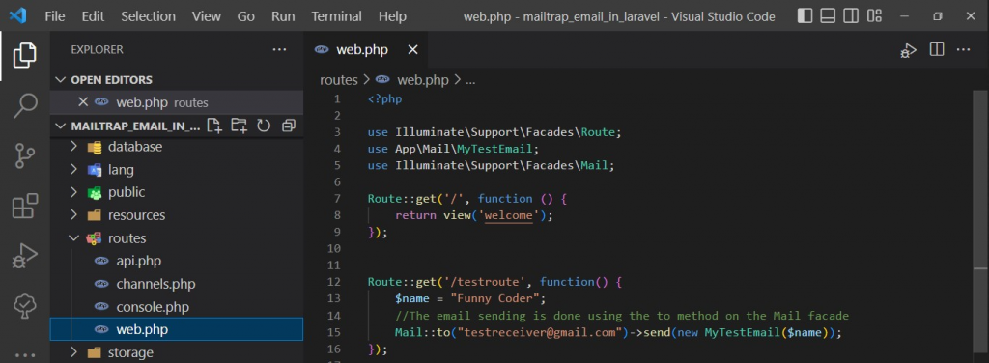Screen dimensions: 989x363
Task: Collapse all folders in explorer
Action: pos(288,126)
